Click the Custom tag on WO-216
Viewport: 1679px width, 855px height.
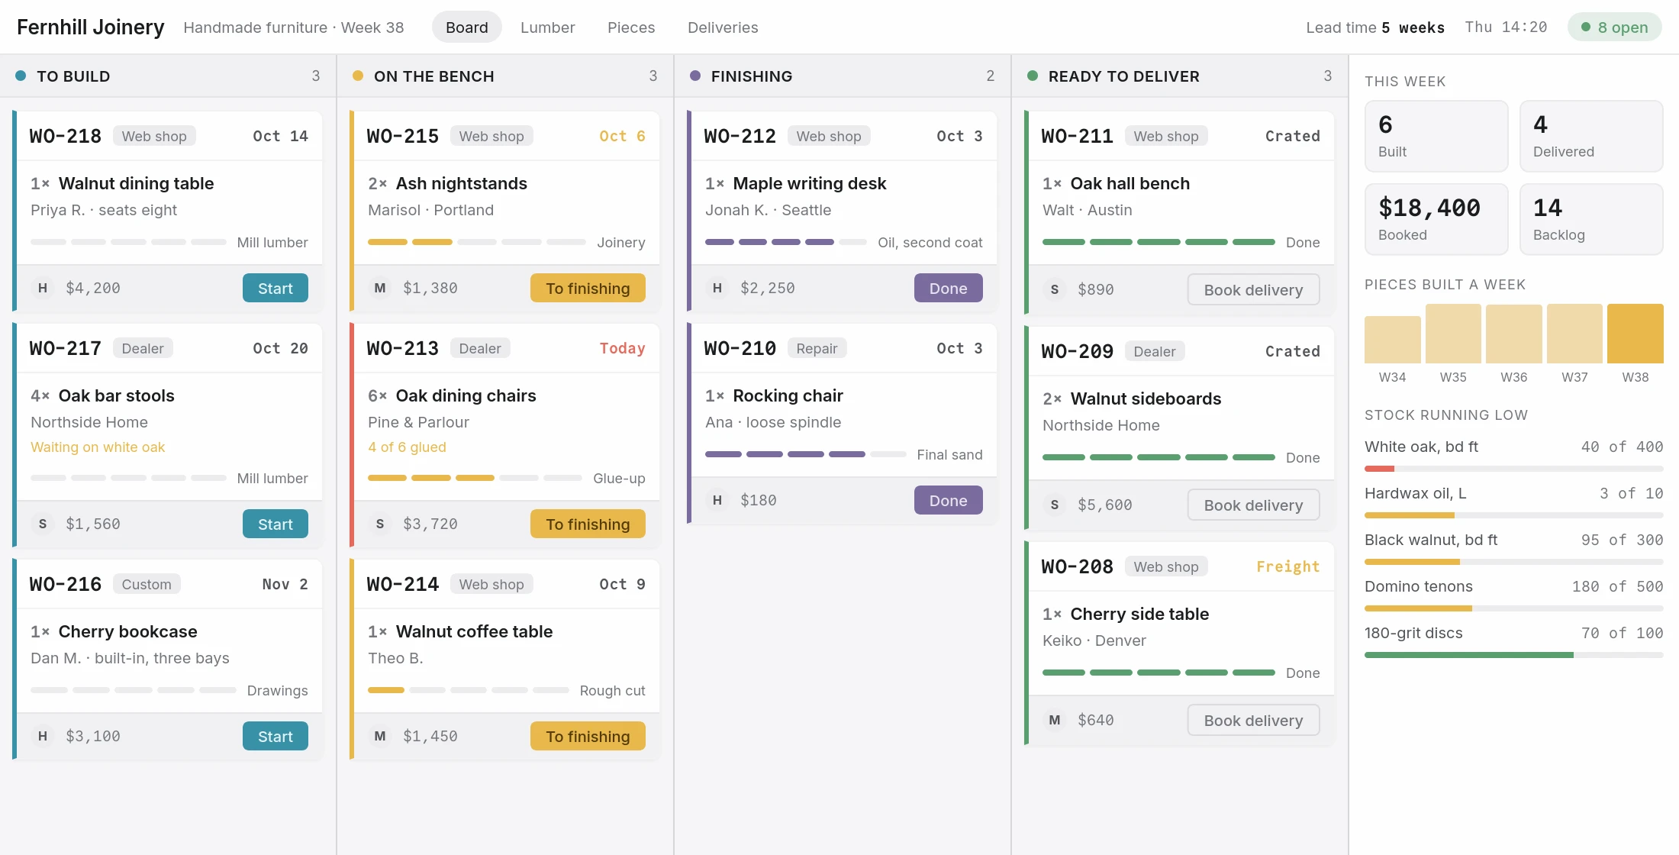147,584
